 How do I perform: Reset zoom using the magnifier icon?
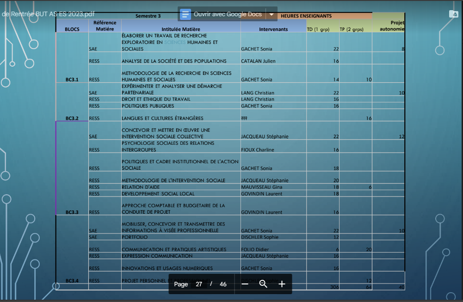pyautogui.click(x=263, y=284)
